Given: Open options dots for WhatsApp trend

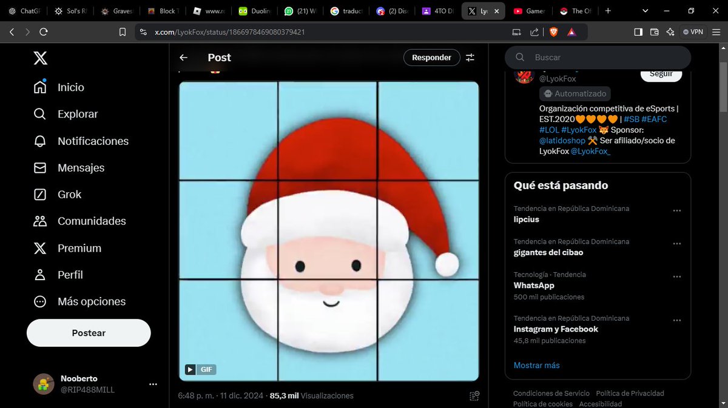Looking at the screenshot, I should [x=677, y=276].
